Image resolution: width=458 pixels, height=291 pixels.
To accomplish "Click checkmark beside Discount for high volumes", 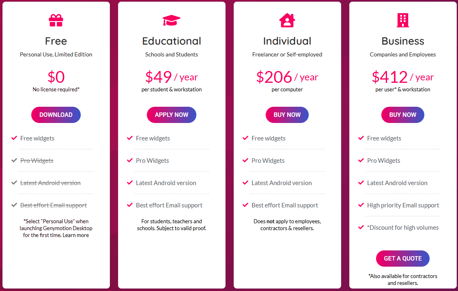I will 361,227.
